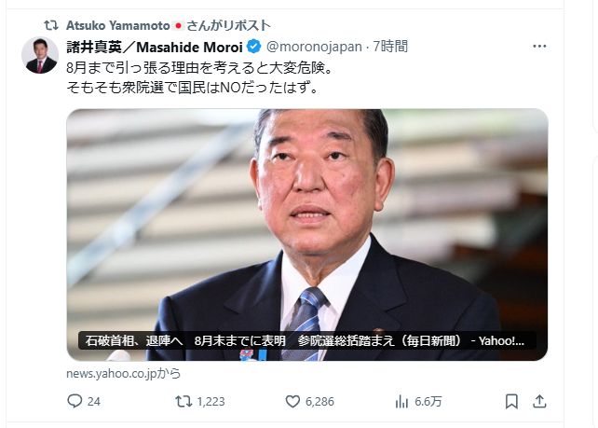Open the @moronojapan handle link
The height and width of the screenshot is (428, 598).
314,47
